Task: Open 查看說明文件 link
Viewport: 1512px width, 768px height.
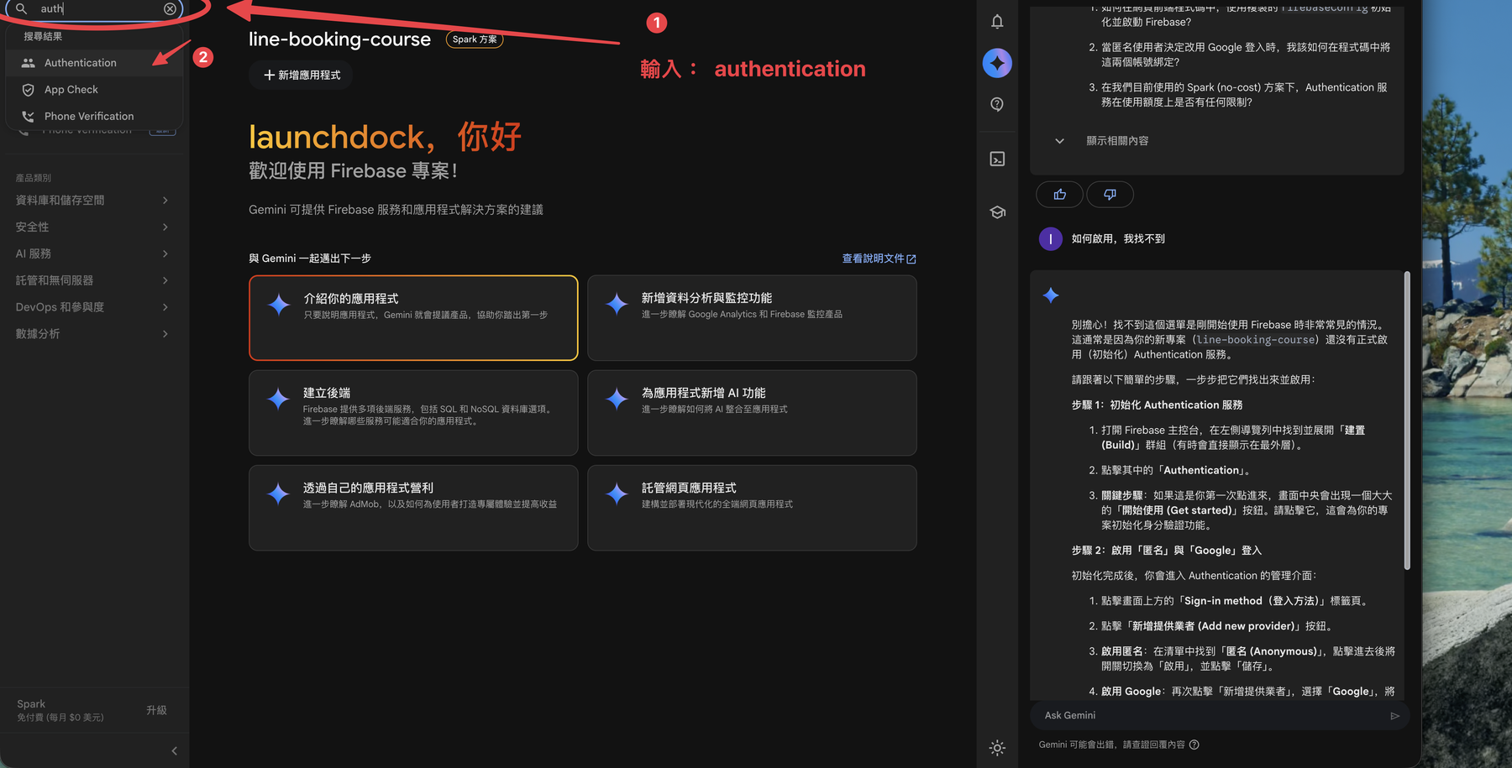Action: 879,259
